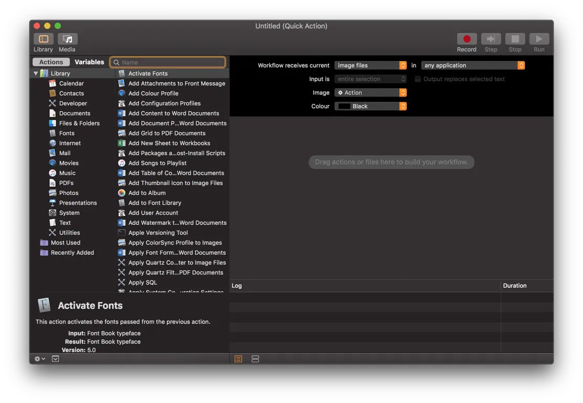Toggle the Library panel button
Viewport: 583px width, 403px height.
pyautogui.click(x=44, y=39)
